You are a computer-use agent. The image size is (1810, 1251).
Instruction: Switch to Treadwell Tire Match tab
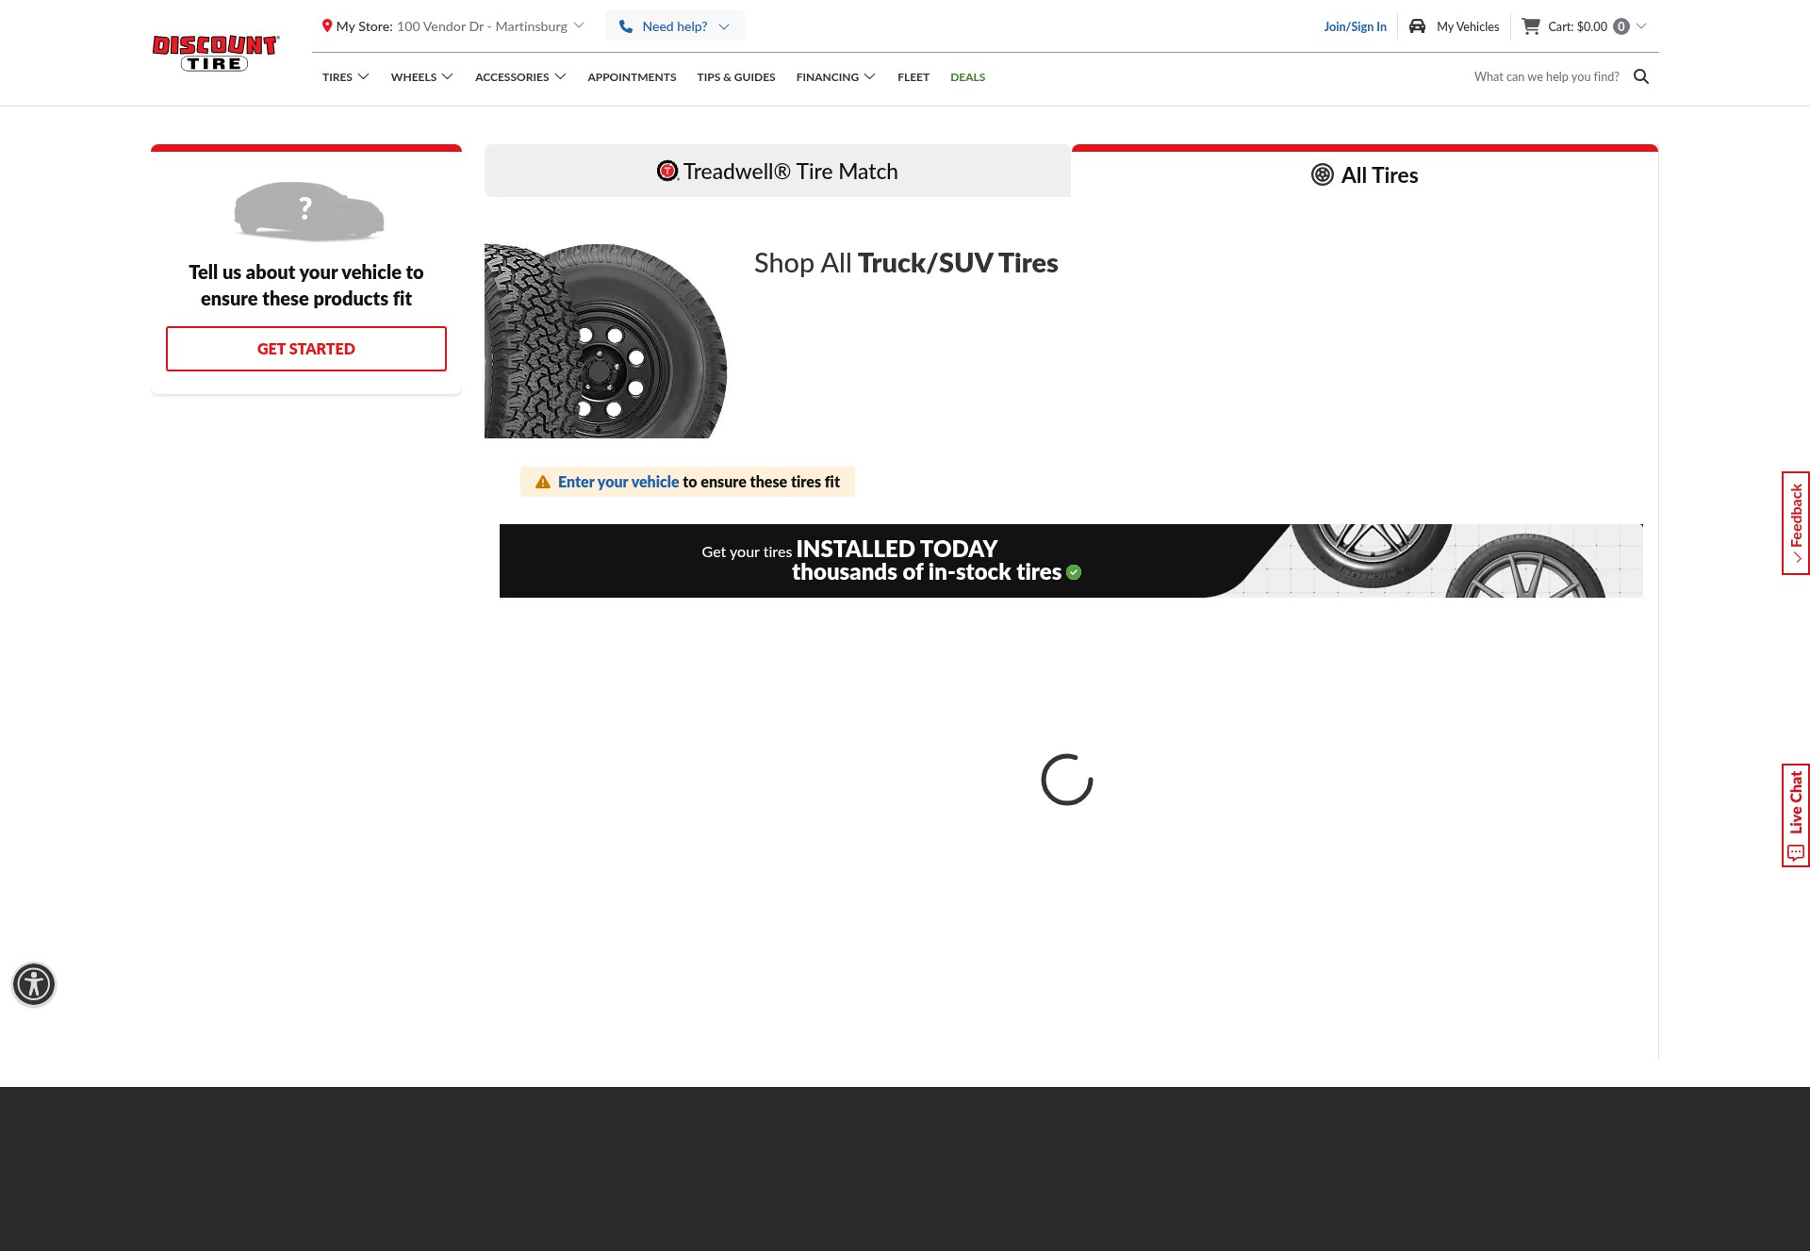pos(778,171)
